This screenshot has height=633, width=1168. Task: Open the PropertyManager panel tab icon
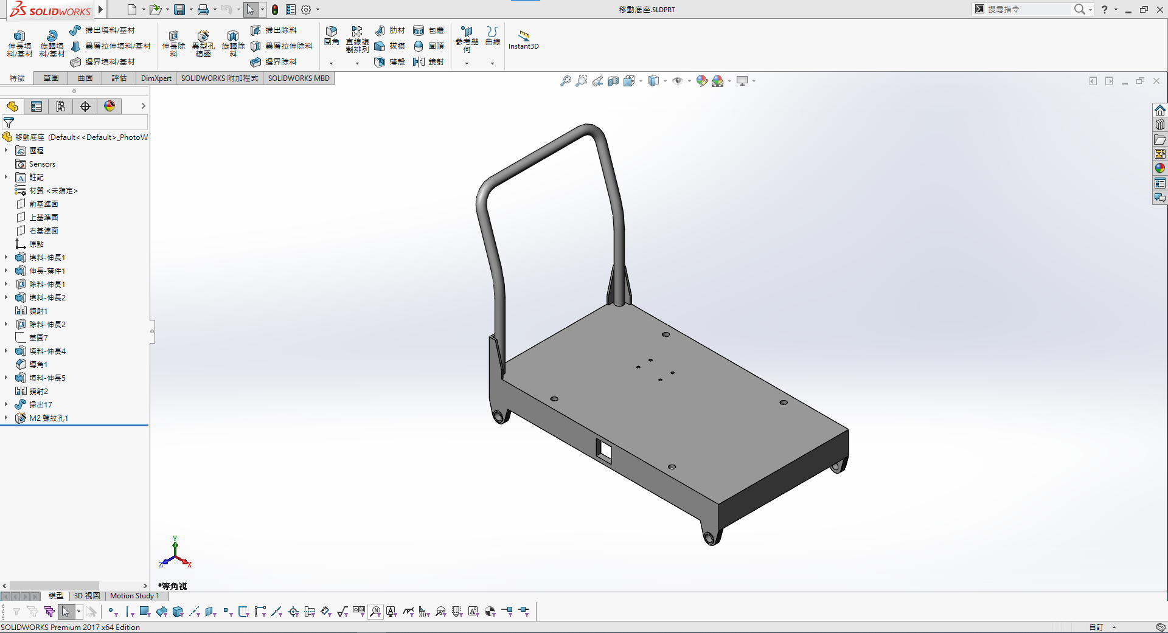[36, 106]
